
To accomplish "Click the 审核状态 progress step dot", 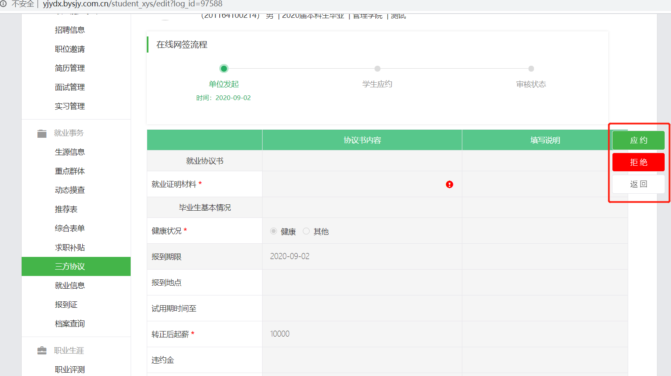I will click(531, 69).
